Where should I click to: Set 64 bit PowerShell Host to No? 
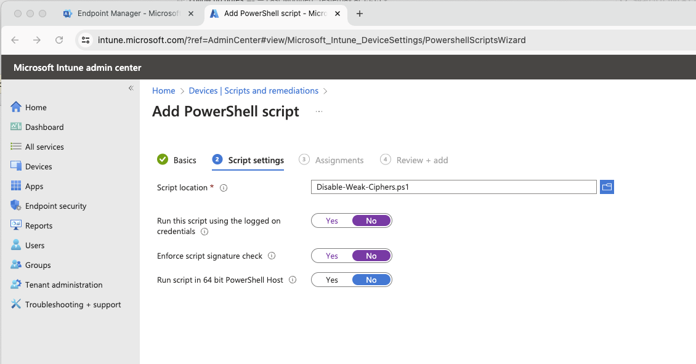click(371, 280)
